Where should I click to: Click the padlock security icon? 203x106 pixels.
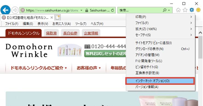(87, 10)
